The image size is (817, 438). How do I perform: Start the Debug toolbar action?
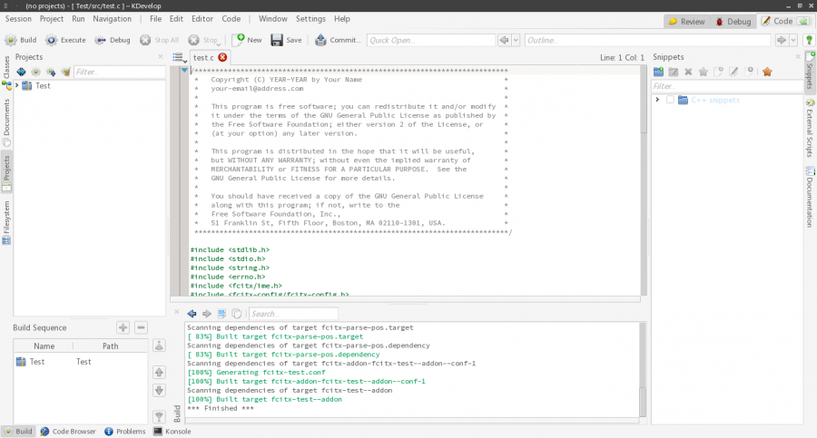click(113, 40)
